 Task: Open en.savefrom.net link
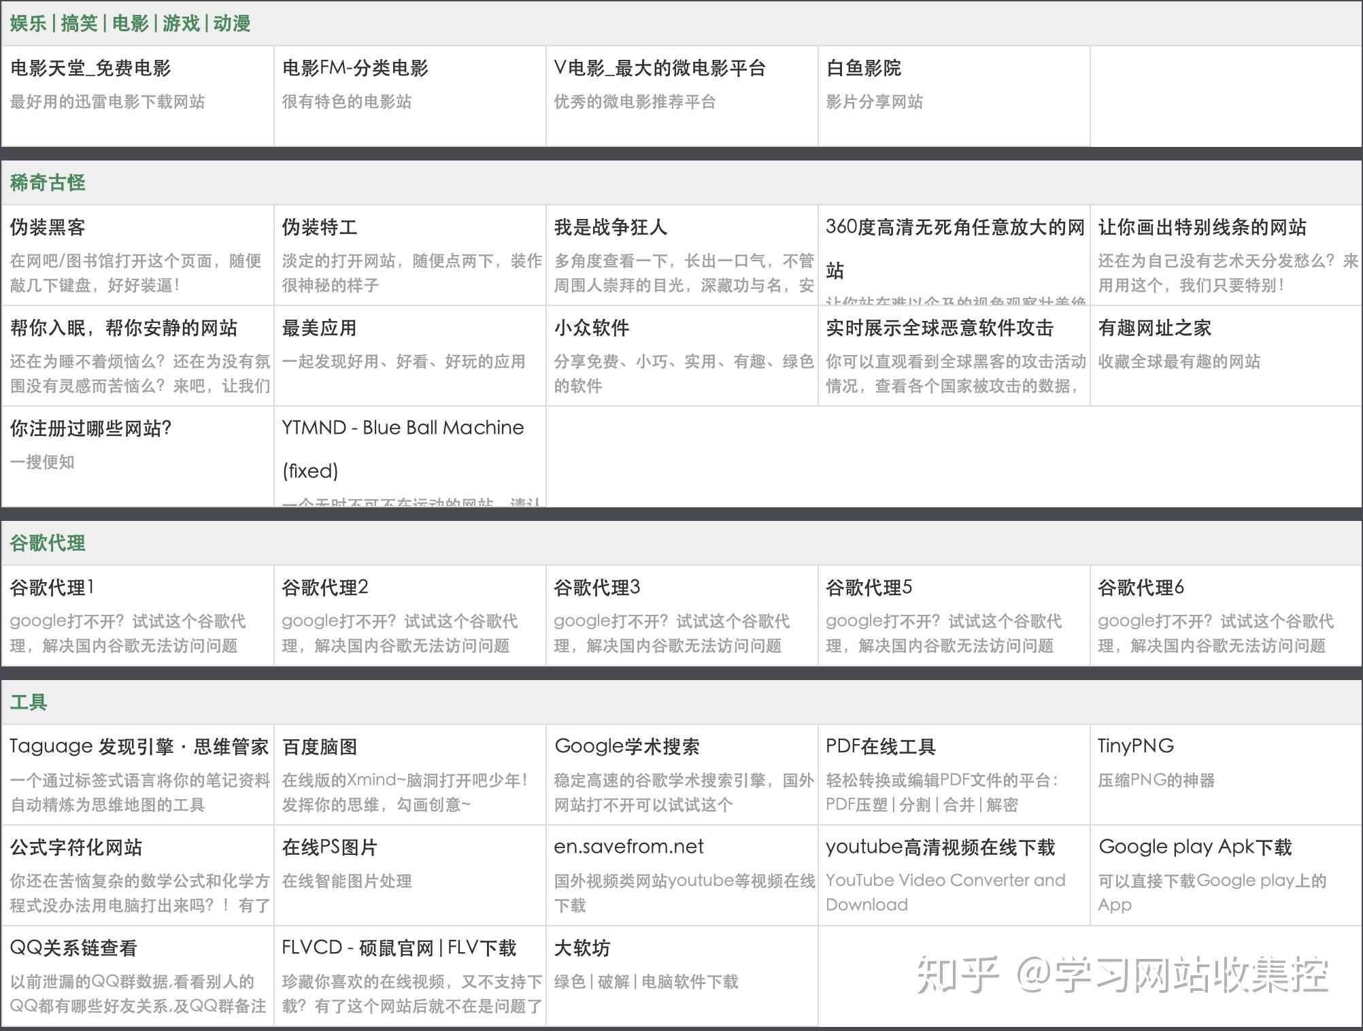click(x=628, y=847)
